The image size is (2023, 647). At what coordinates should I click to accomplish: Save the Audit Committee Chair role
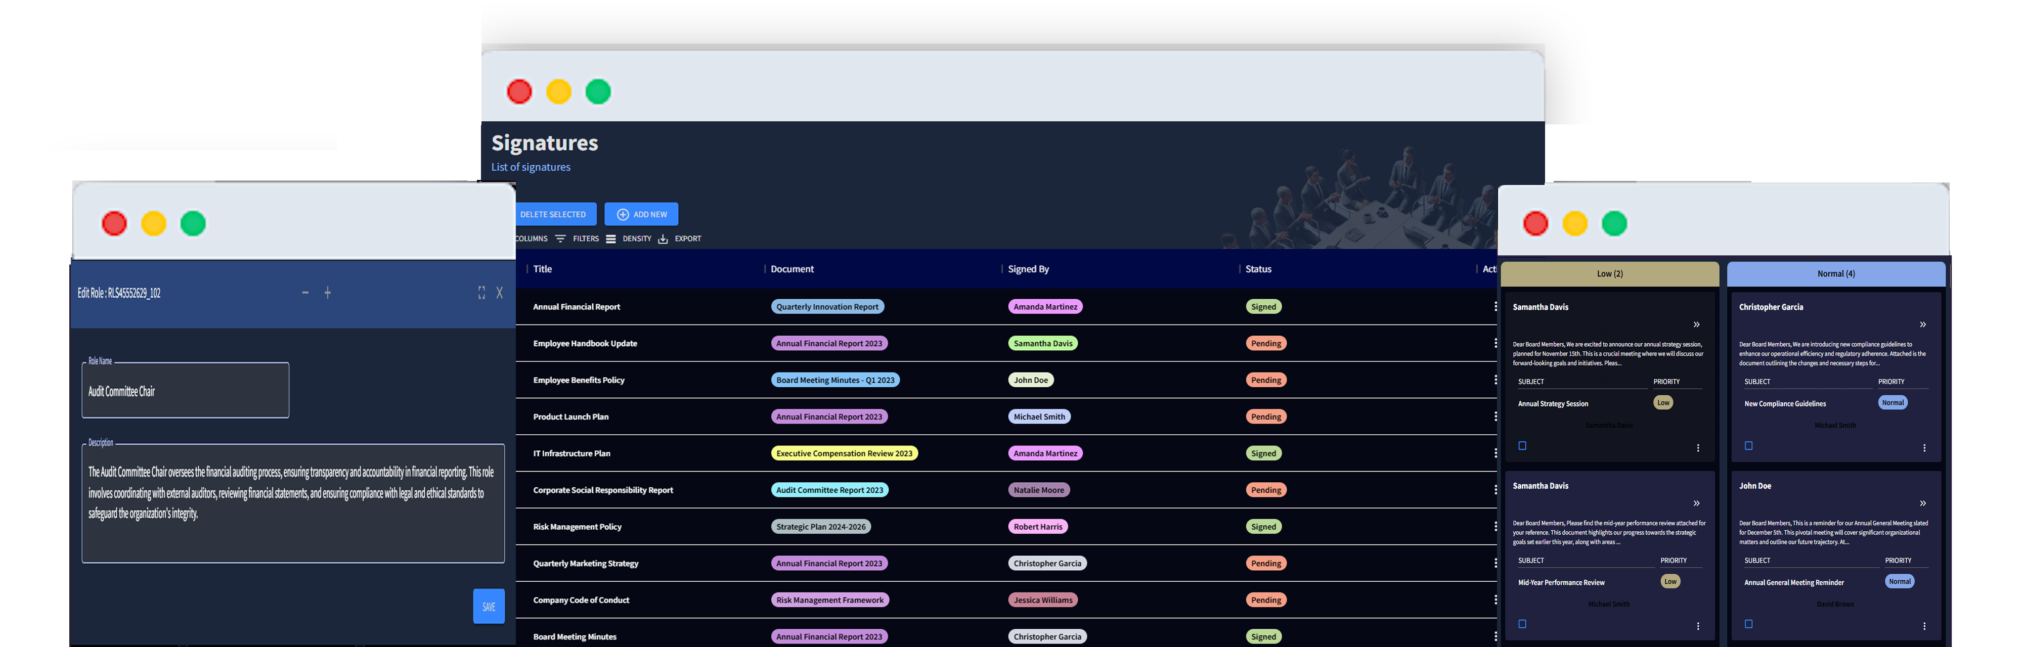(x=489, y=606)
